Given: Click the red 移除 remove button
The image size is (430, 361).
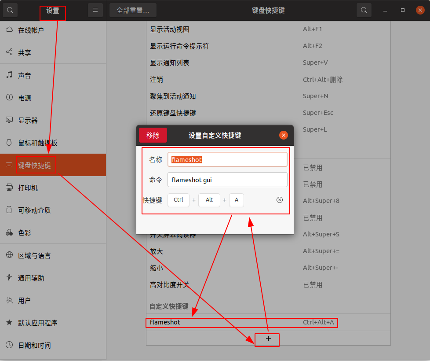Looking at the screenshot, I should 153,135.
